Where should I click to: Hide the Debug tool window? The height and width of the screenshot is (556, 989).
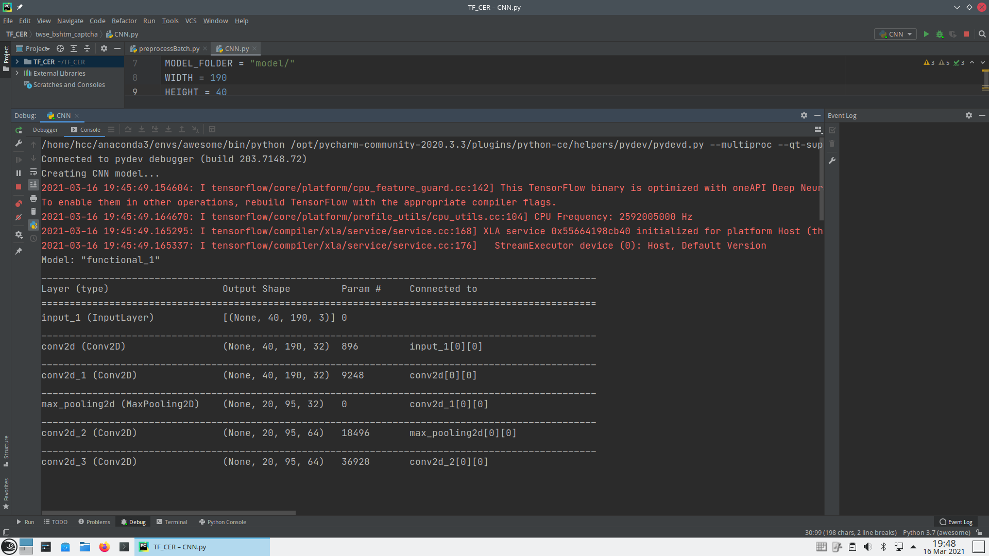[x=817, y=115]
